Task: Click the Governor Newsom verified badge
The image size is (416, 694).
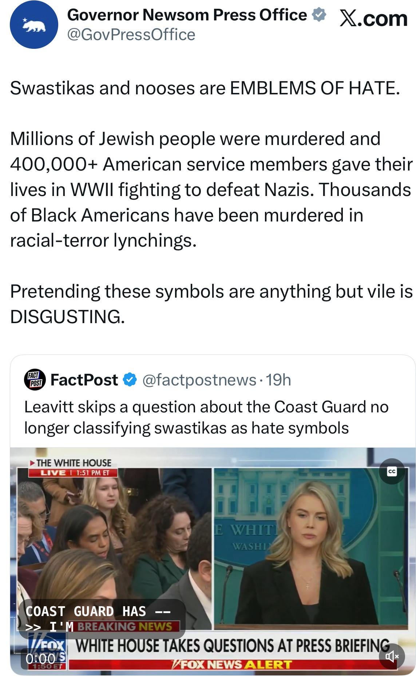Action: point(319,15)
